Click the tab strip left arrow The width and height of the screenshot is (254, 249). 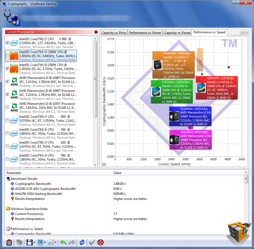pos(242,32)
